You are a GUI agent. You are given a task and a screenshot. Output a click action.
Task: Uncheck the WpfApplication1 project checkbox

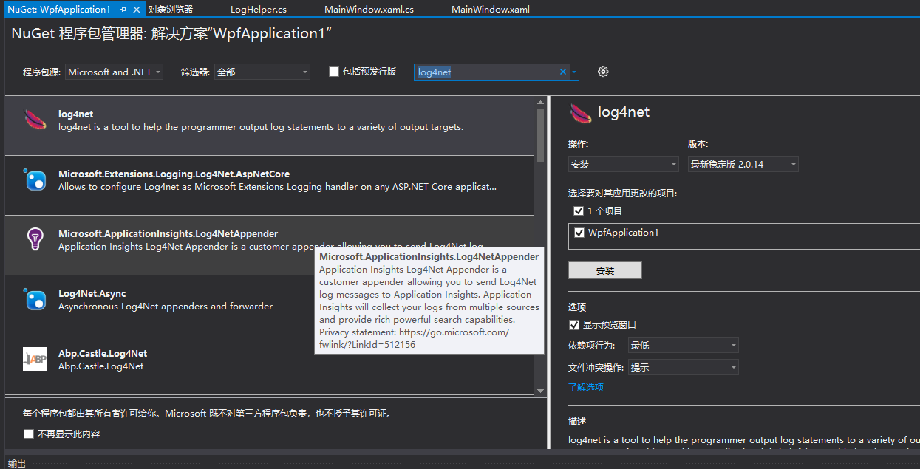(579, 232)
